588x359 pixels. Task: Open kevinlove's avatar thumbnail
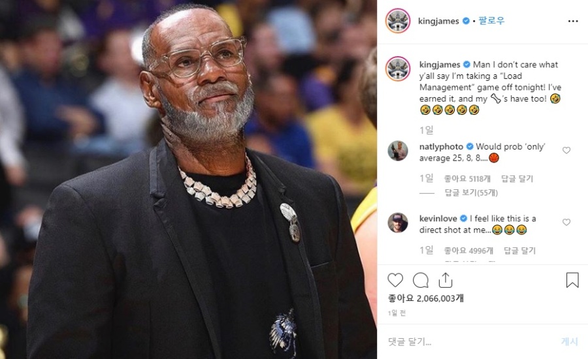tap(397, 223)
